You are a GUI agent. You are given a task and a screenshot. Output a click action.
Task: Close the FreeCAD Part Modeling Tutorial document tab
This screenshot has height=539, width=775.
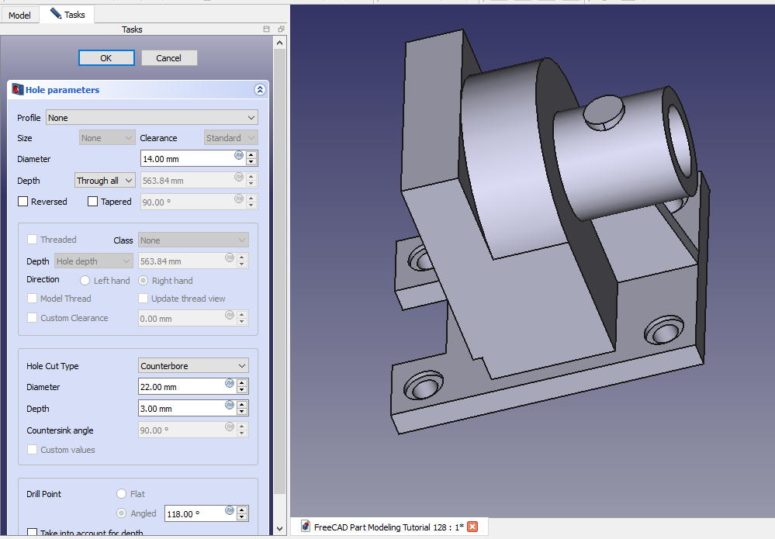(472, 527)
